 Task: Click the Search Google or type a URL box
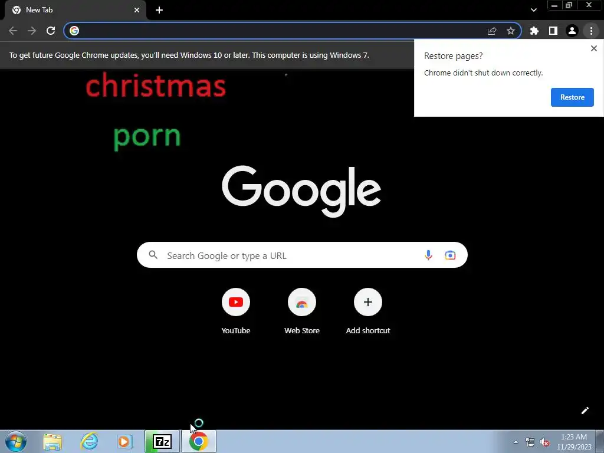click(302, 255)
